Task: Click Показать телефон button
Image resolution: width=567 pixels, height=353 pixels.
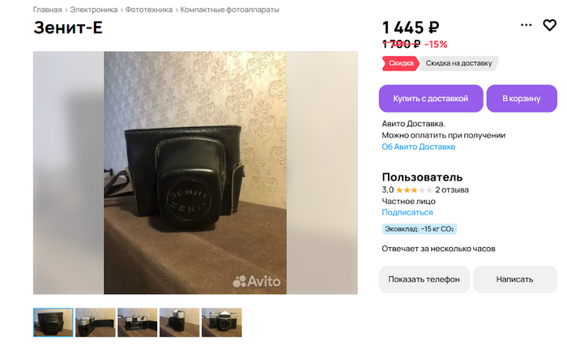Action: pyautogui.click(x=424, y=279)
